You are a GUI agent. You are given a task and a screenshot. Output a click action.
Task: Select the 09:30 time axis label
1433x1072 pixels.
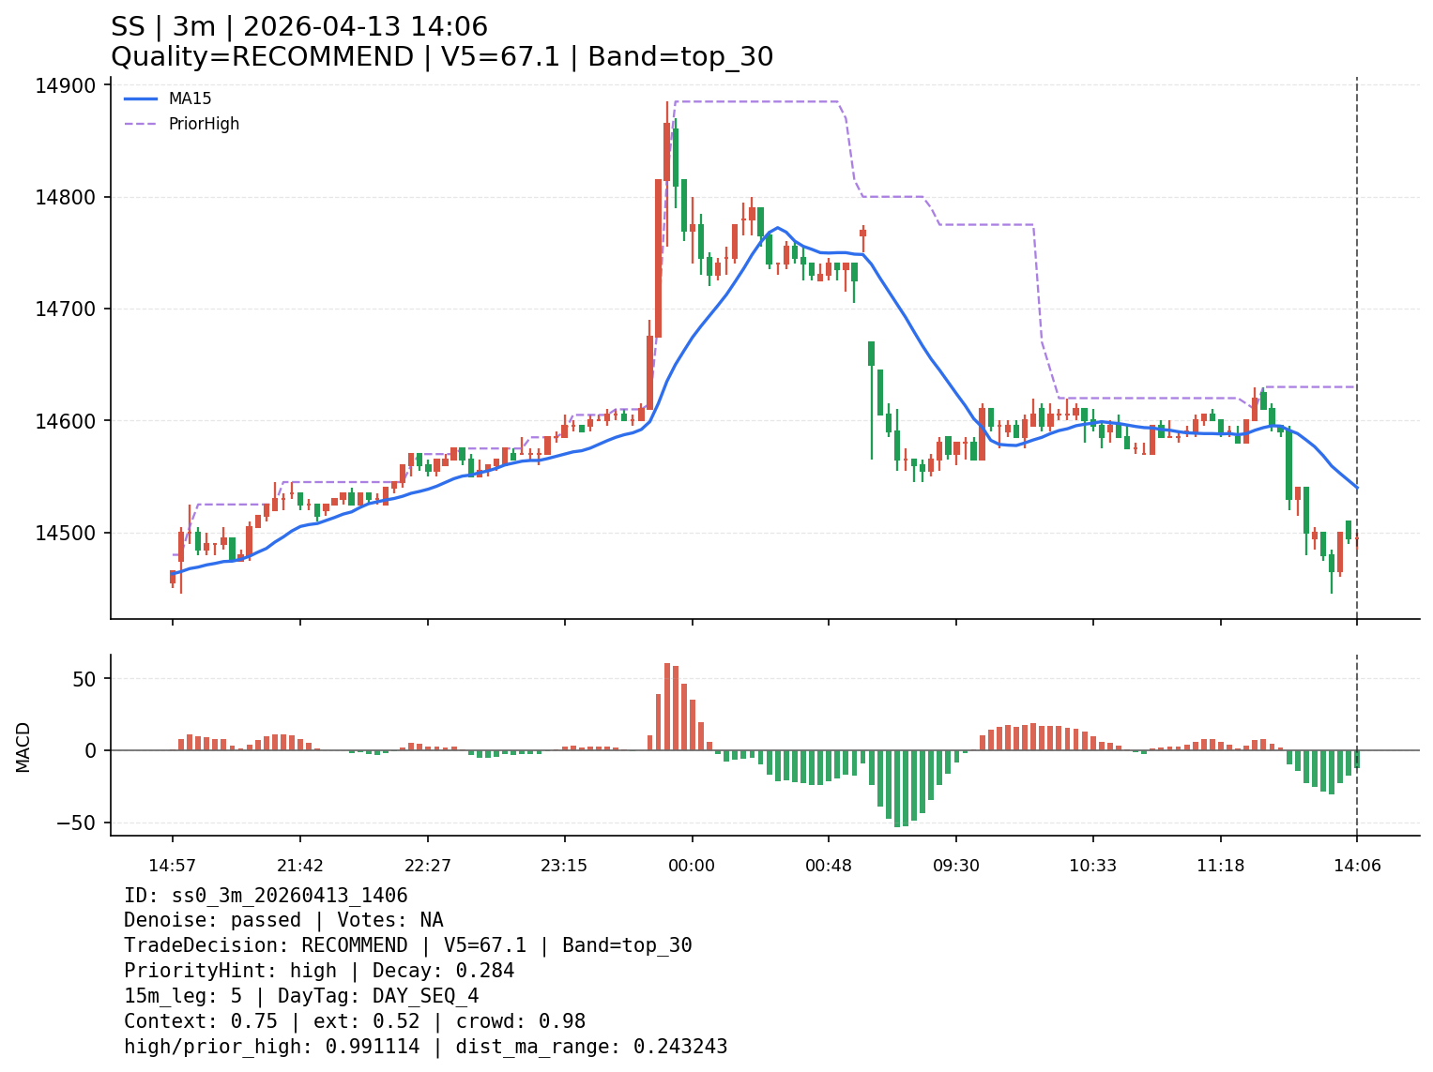[956, 866]
